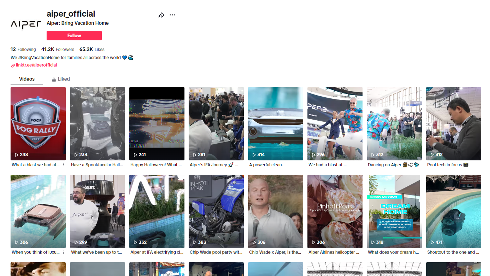Viewport: 490px width, 276px height.
Task: Open the 'Dream Home' video thumbnail
Action: tap(394, 211)
